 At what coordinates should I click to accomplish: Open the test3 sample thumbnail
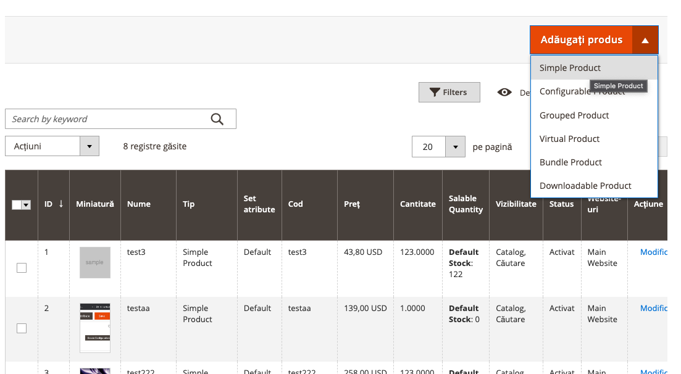95,262
